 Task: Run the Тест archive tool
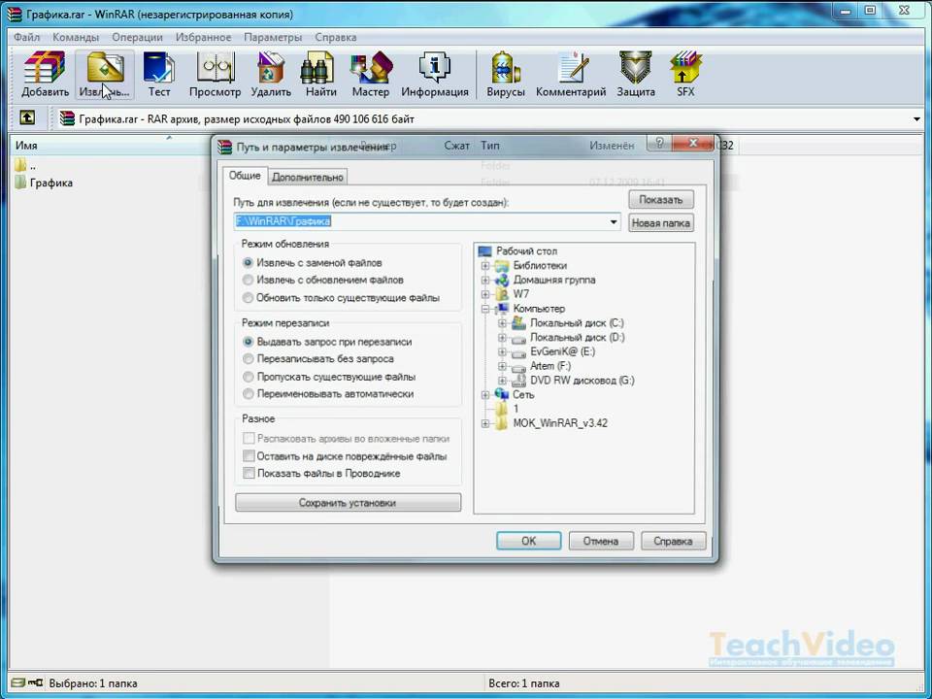(158, 75)
